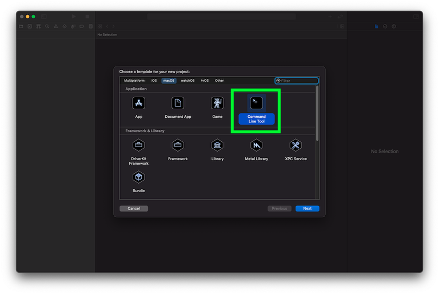Choose the Bundle template

138,182
